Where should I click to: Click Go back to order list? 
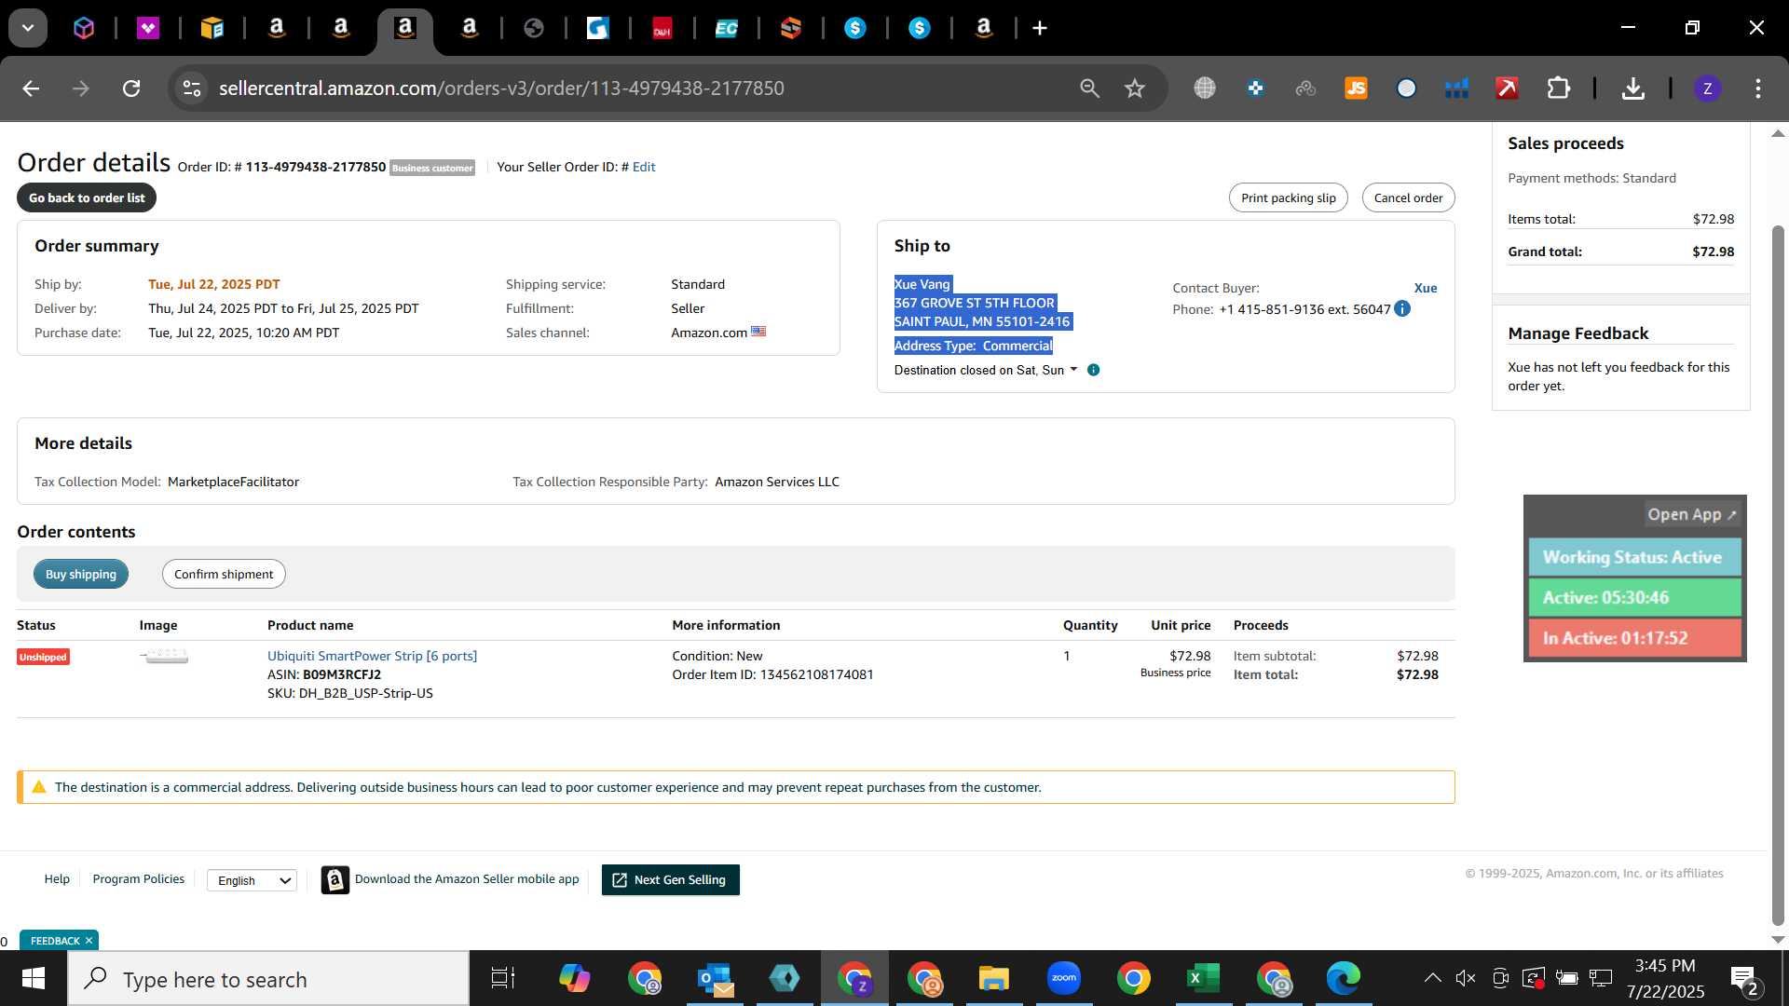87,197
